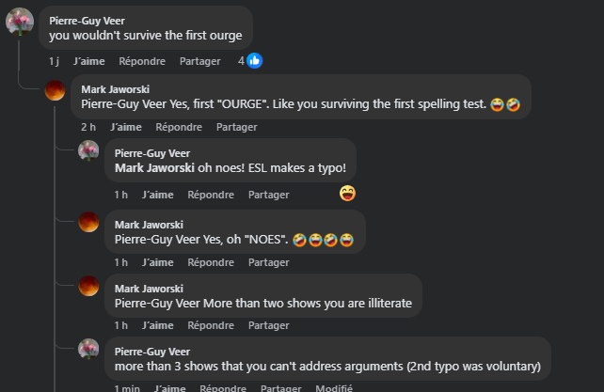Open Pierre-Guy Veer's avatar on top comment
This screenshot has height=392, width=604.
coord(20,23)
